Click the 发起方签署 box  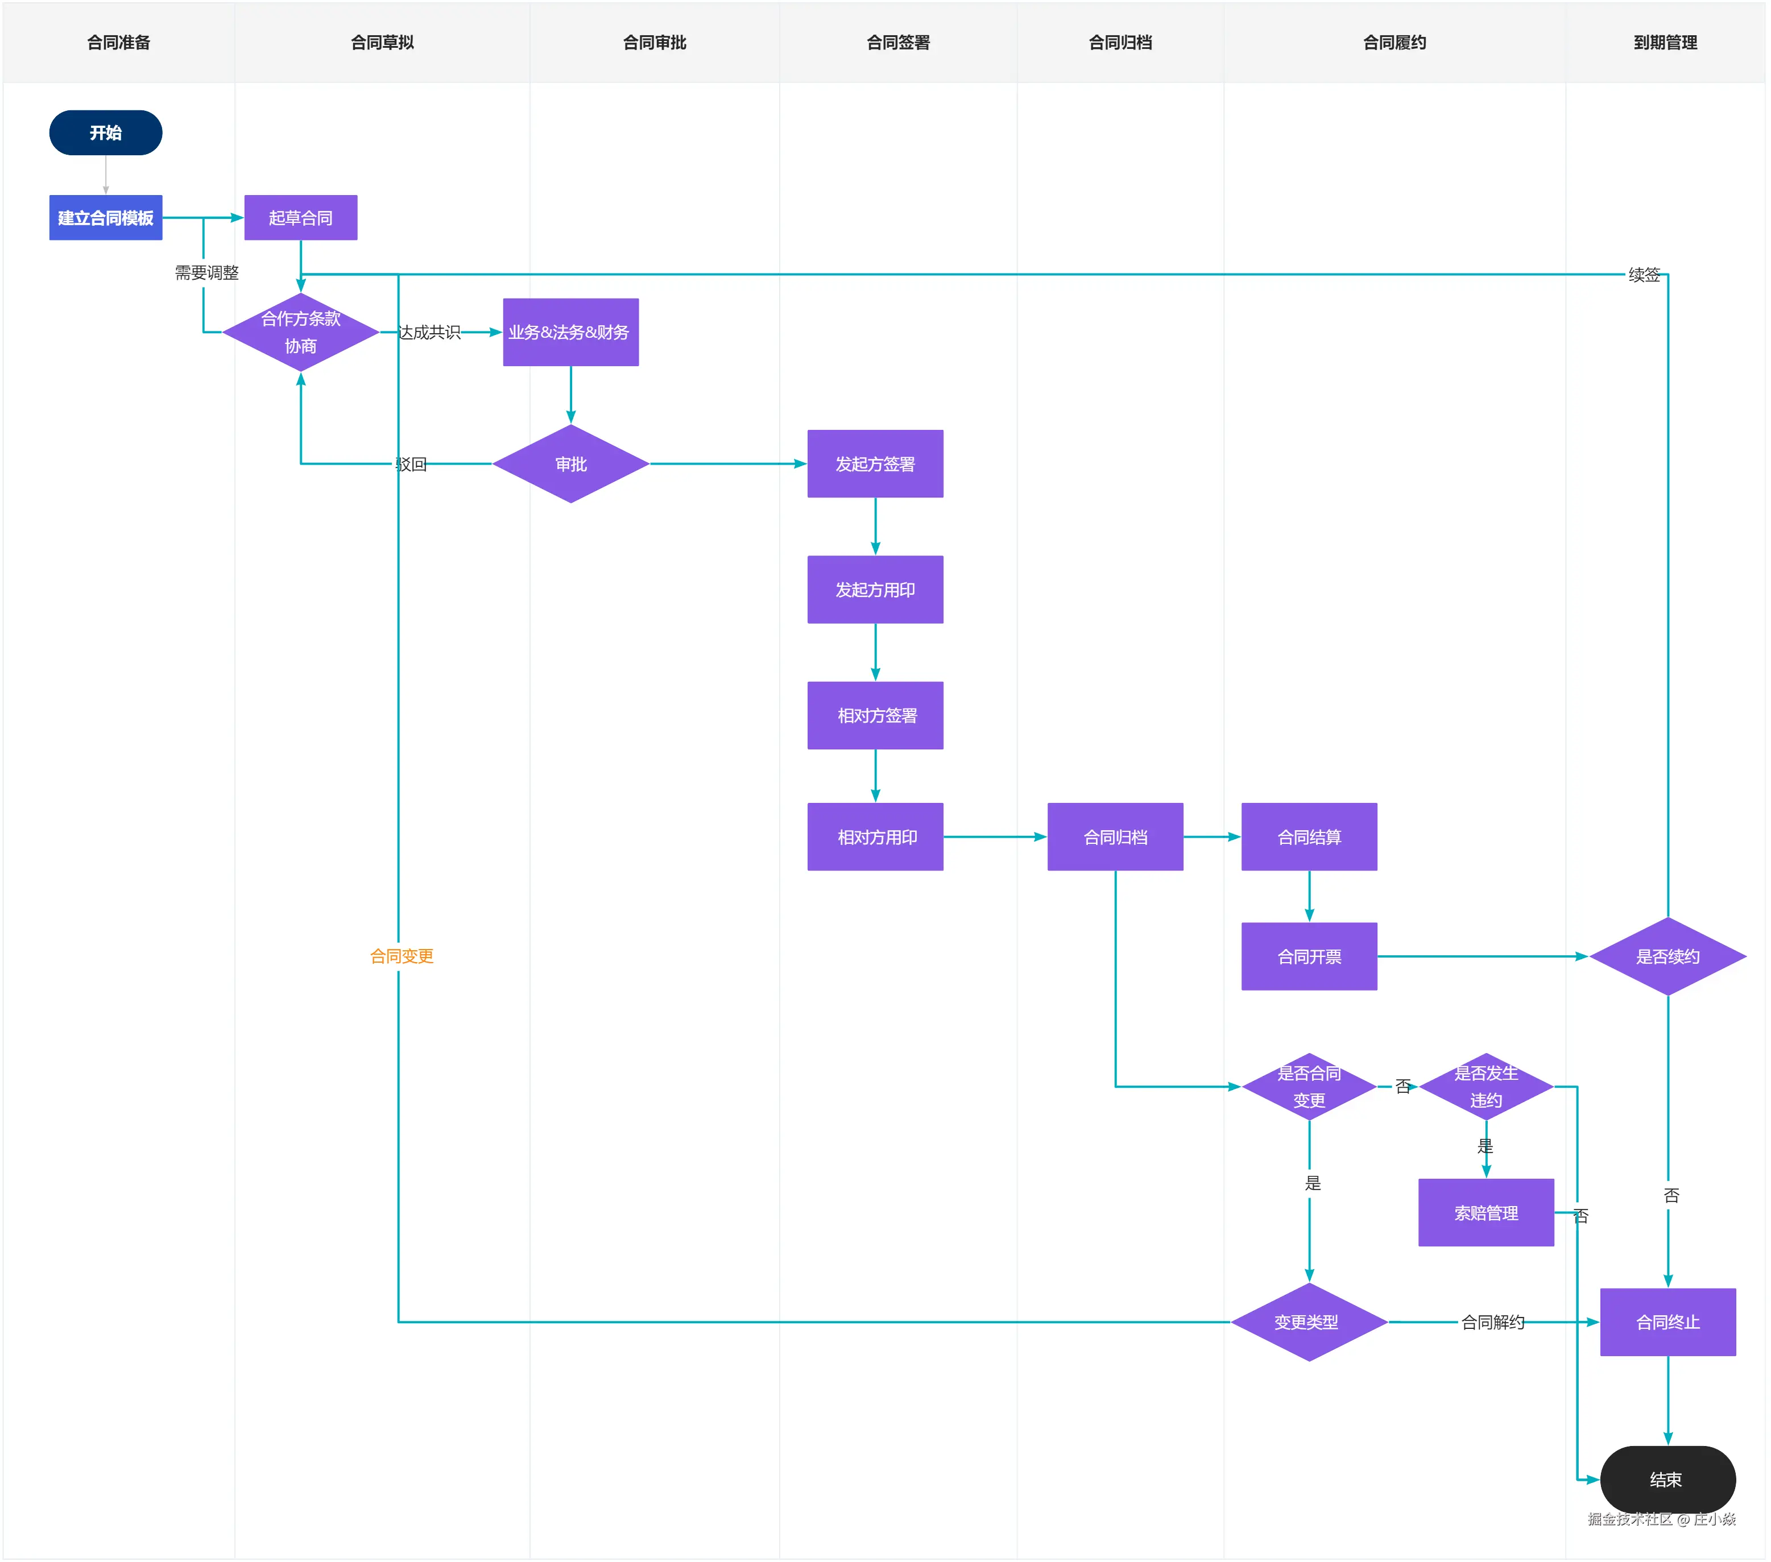tap(875, 463)
